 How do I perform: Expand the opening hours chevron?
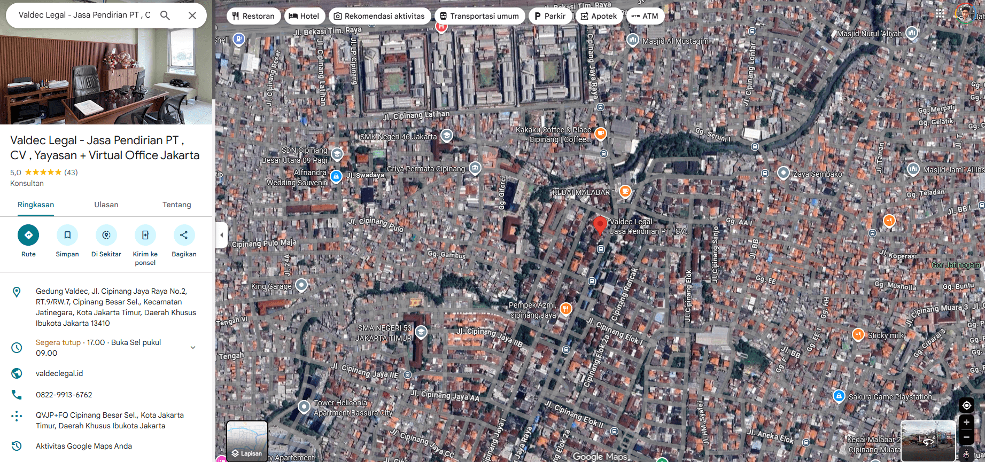click(193, 348)
